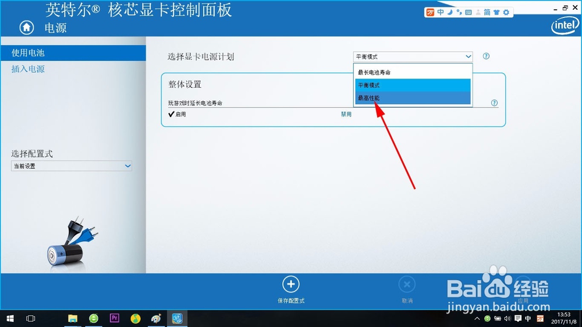This screenshot has width=582, height=327.
Task: Open the volume control in system tray
Action: pos(508,319)
